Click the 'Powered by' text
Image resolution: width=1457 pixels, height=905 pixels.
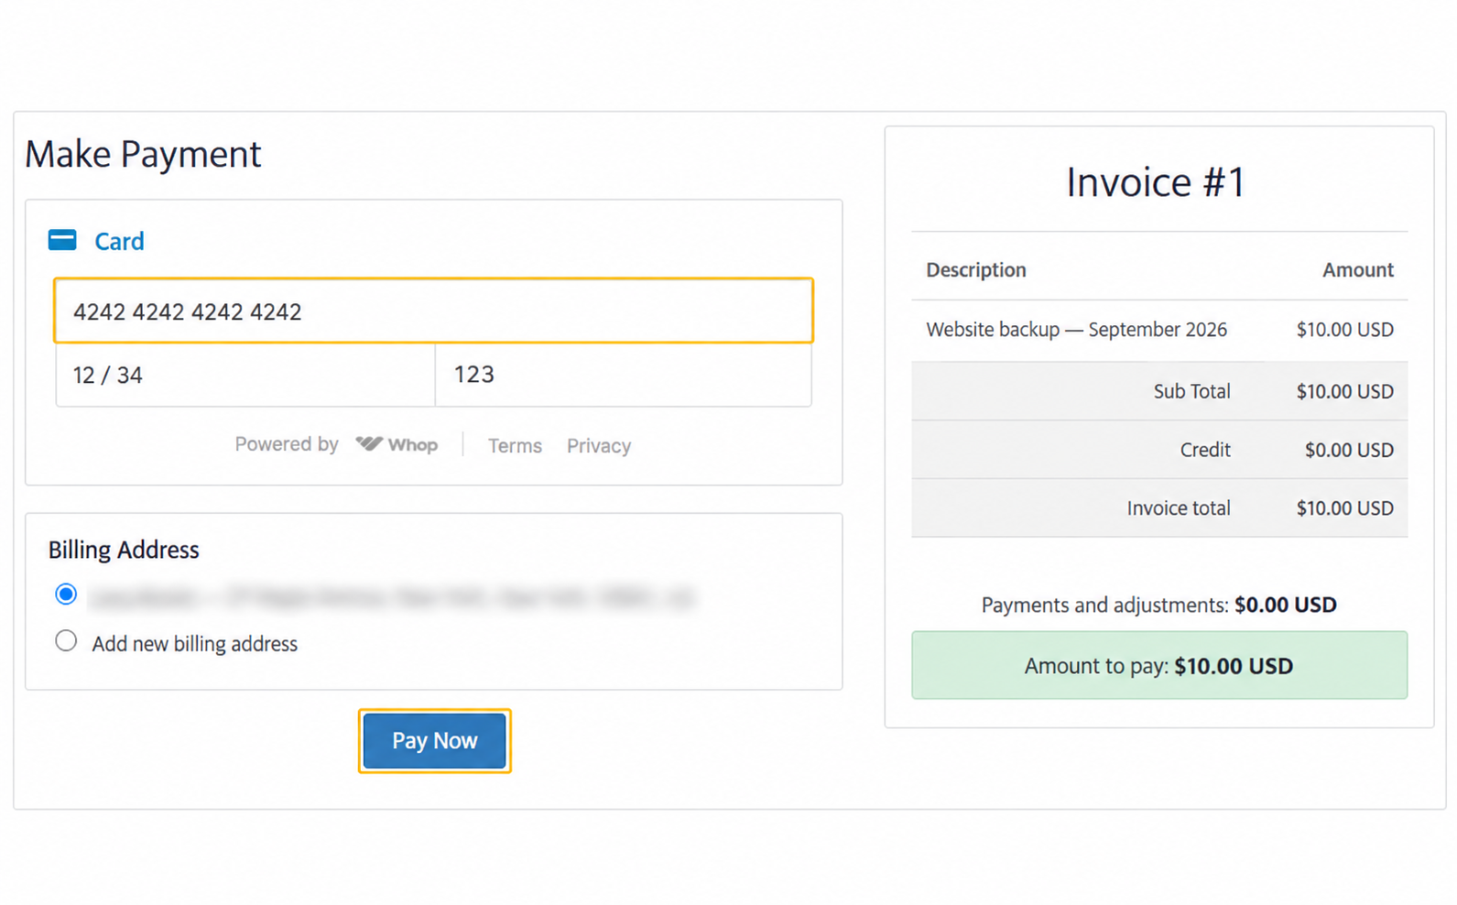click(287, 444)
